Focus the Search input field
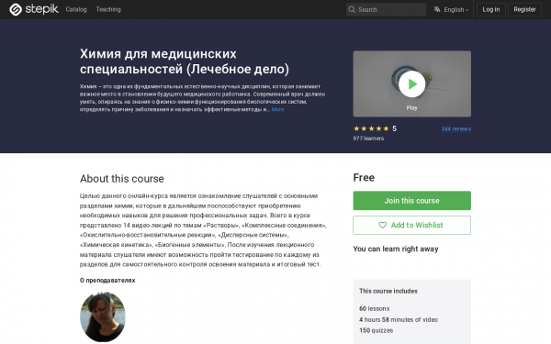 pos(386,9)
